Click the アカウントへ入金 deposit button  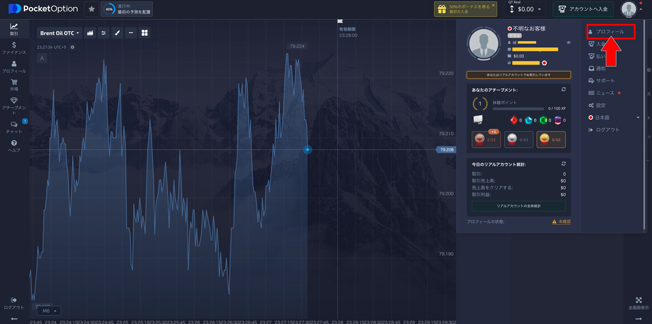[x=584, y=9]
